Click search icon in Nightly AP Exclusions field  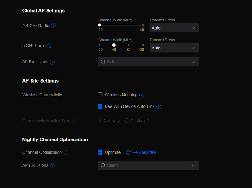pyautogui.click(x=103, y=165)
